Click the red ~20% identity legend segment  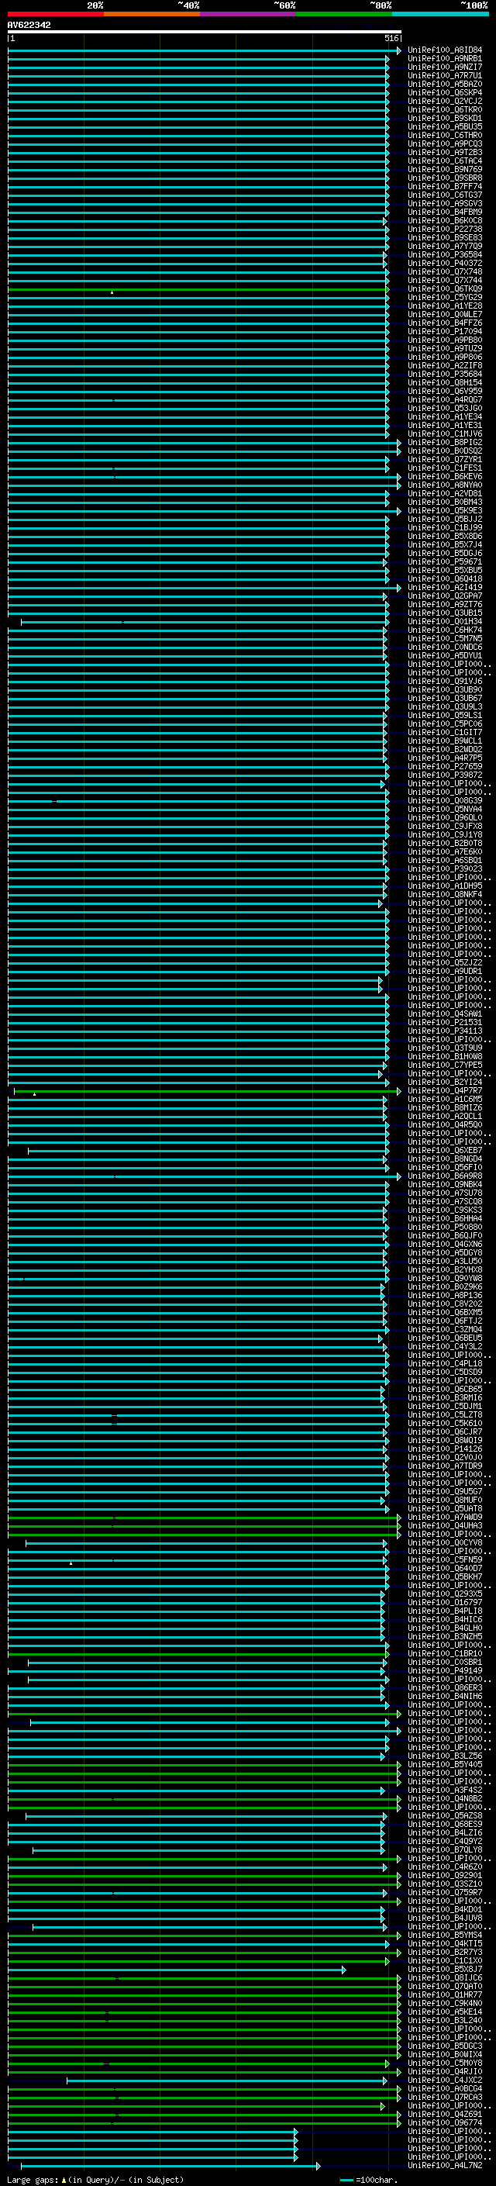click(56, 15)
